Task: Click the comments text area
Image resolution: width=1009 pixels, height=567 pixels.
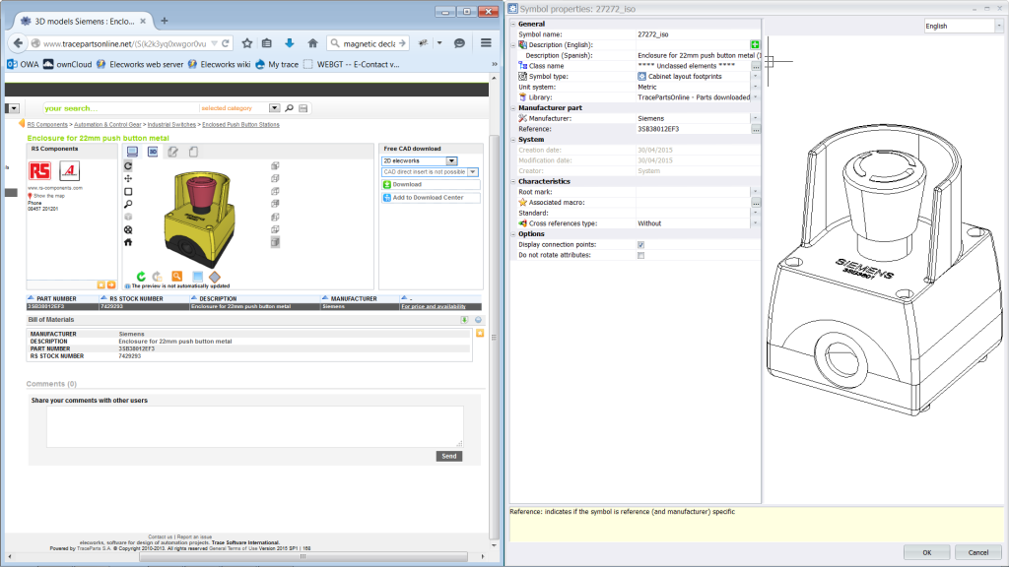Action: [x=255, y=426]
